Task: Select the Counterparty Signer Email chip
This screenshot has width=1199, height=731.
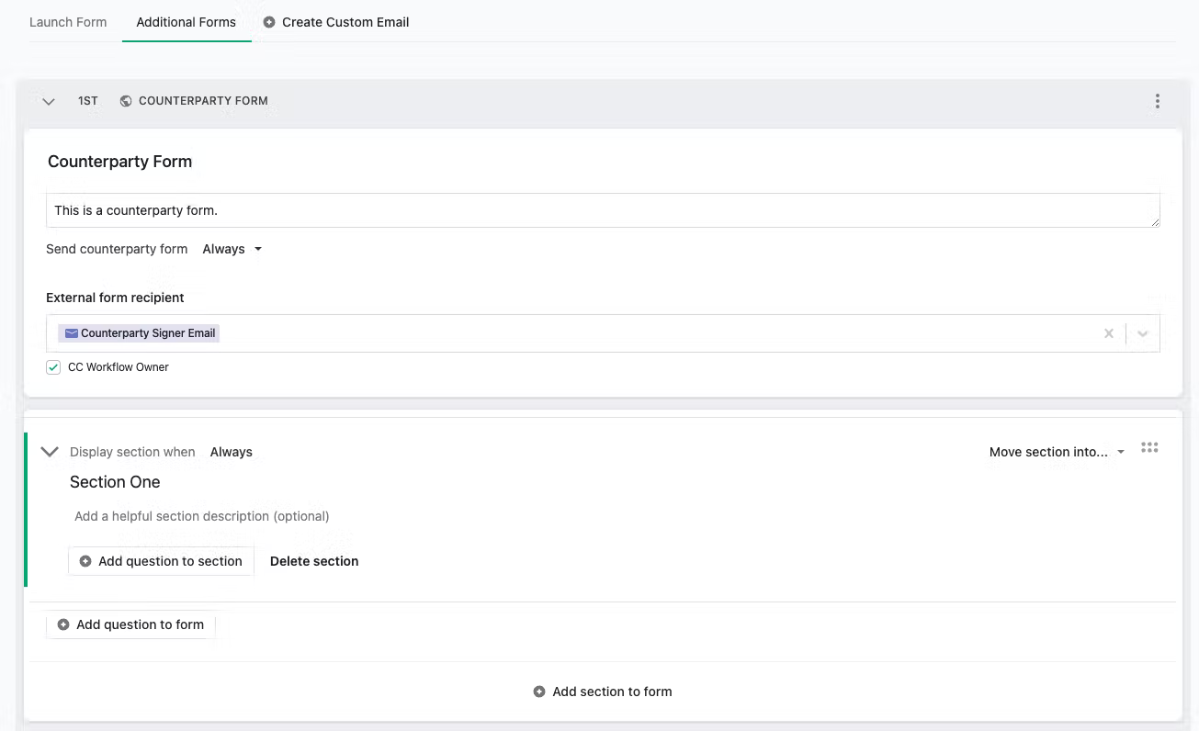Action: [x=139, y=333]
